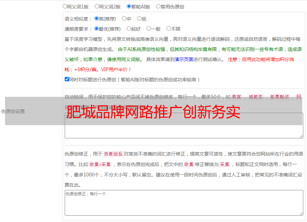Image resolution: width=307 pixels, height=222 pixels.
Task: Set 语义相似度 to 低
Action: click(139, 19)
